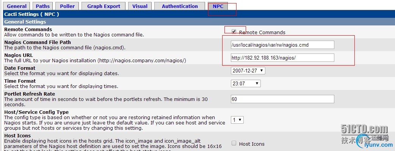
Task: Click the Nagios Command File Path field
Action: coord(282,45)
